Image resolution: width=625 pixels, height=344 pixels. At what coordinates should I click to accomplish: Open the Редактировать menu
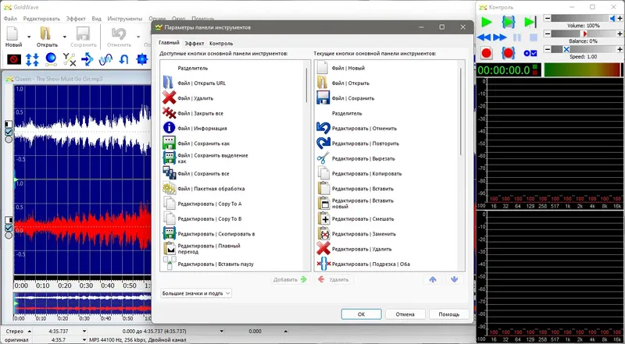[x=41, y=19]
